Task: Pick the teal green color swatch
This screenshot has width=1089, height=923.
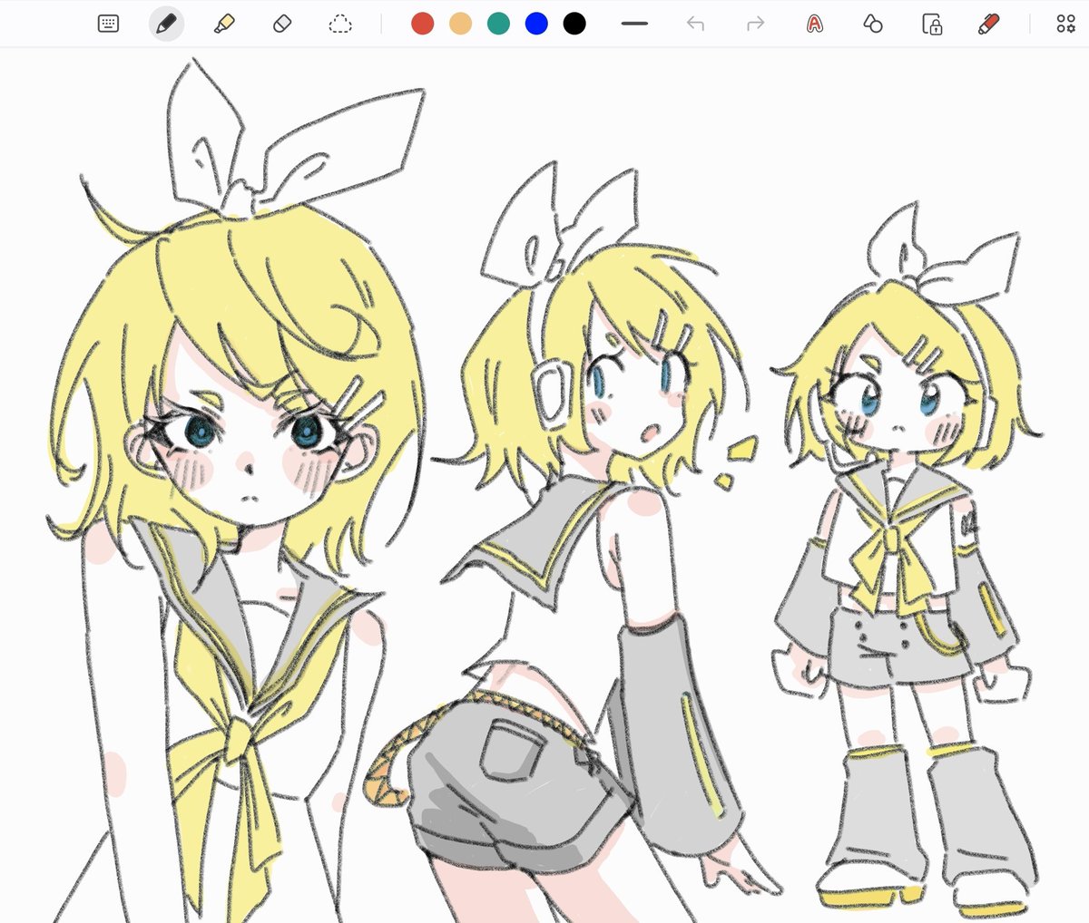Action: pos(499,24)
